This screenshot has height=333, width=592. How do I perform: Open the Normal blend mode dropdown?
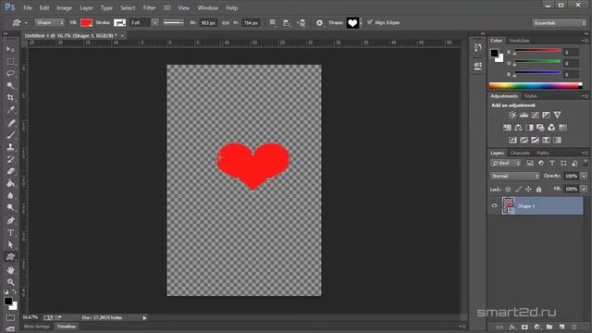515,176
